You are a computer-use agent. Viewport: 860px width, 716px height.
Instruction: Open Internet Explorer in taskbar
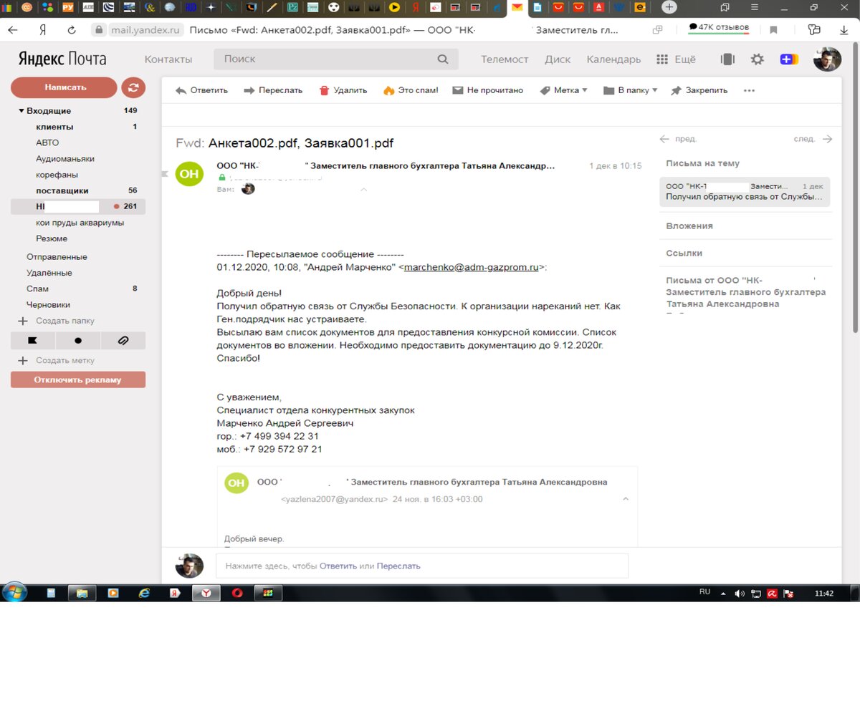tap(144, 593)
